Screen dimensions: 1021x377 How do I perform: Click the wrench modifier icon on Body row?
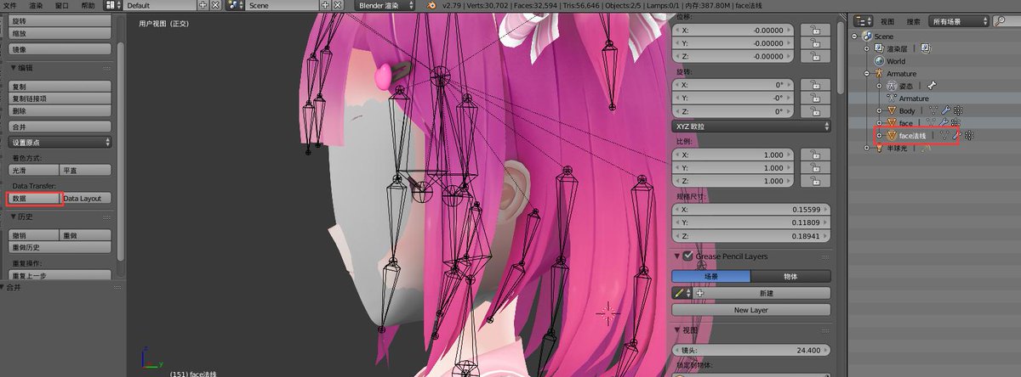click(x=944, y=110)
